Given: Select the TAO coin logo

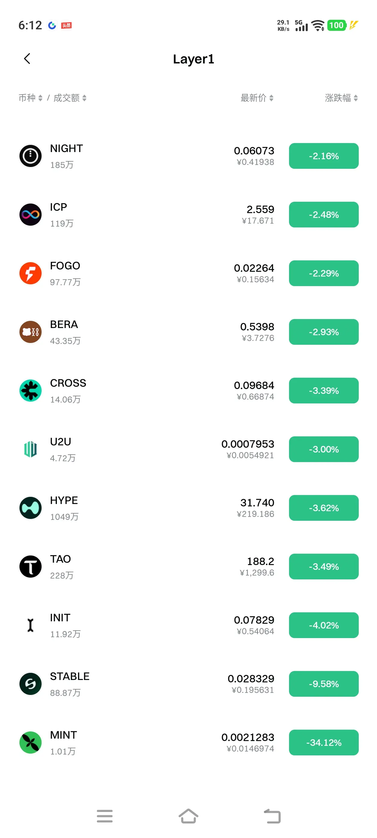Looking at the screenshot, I should coord(31,566).
